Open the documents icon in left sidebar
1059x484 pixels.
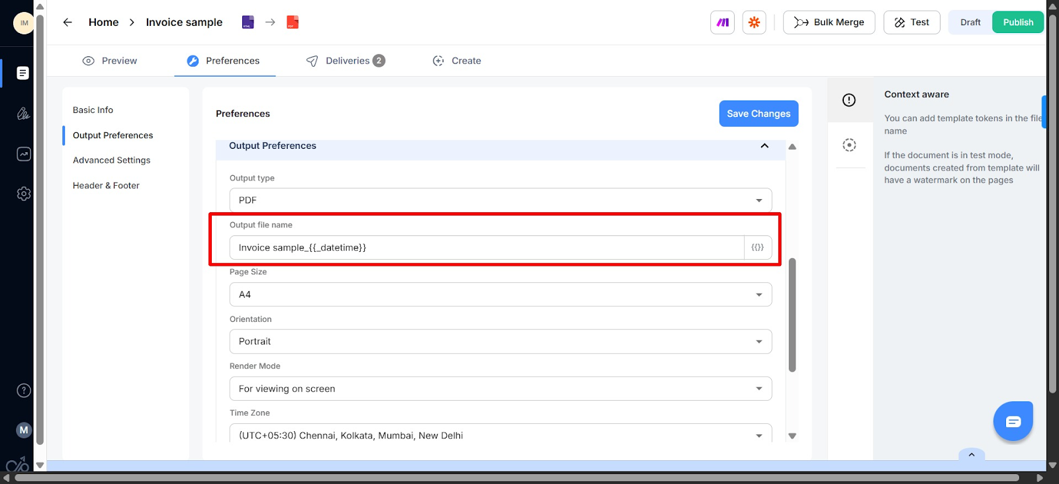point(23,73)
